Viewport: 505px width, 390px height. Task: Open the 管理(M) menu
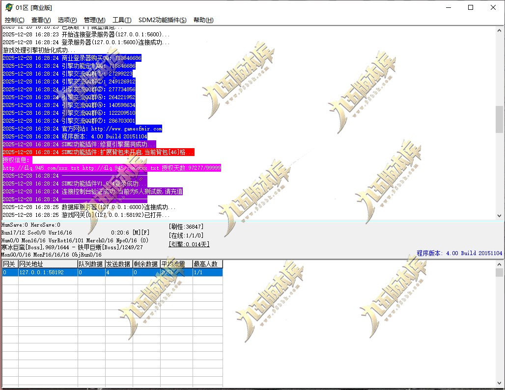click(94, 20)
